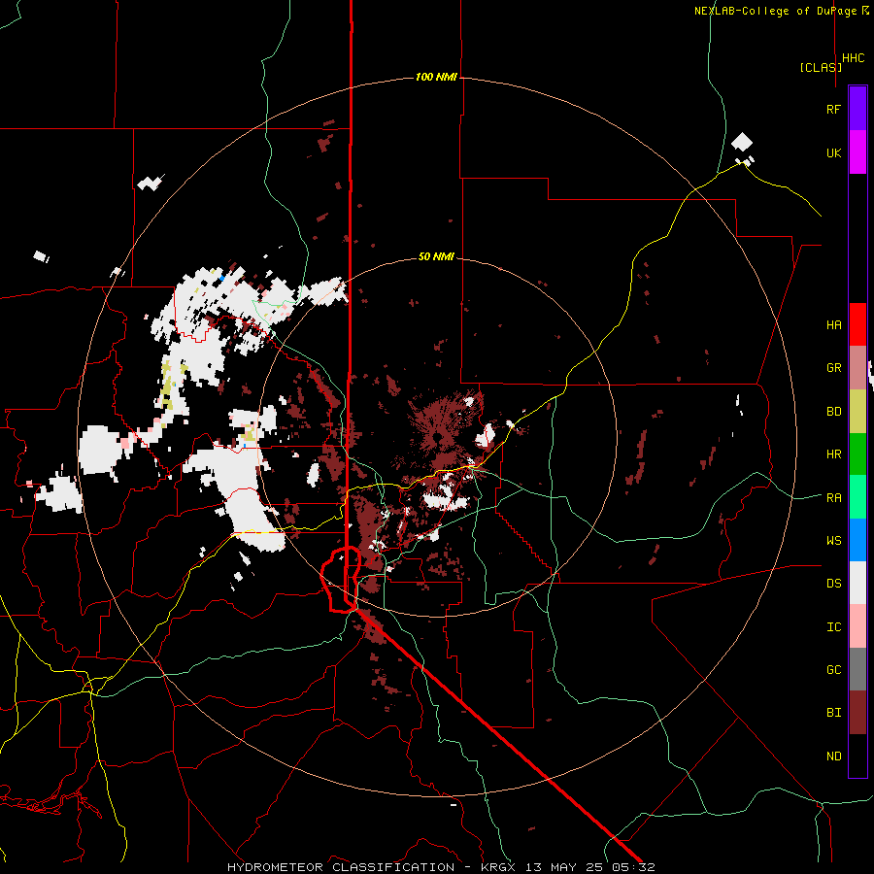874x874 pixels.
Task: Click the 'DS' legend label
Action: point(833,583)
